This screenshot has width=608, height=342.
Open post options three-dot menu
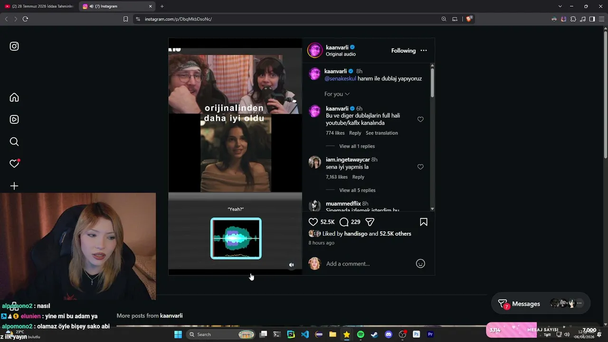[x=424, y=50]
